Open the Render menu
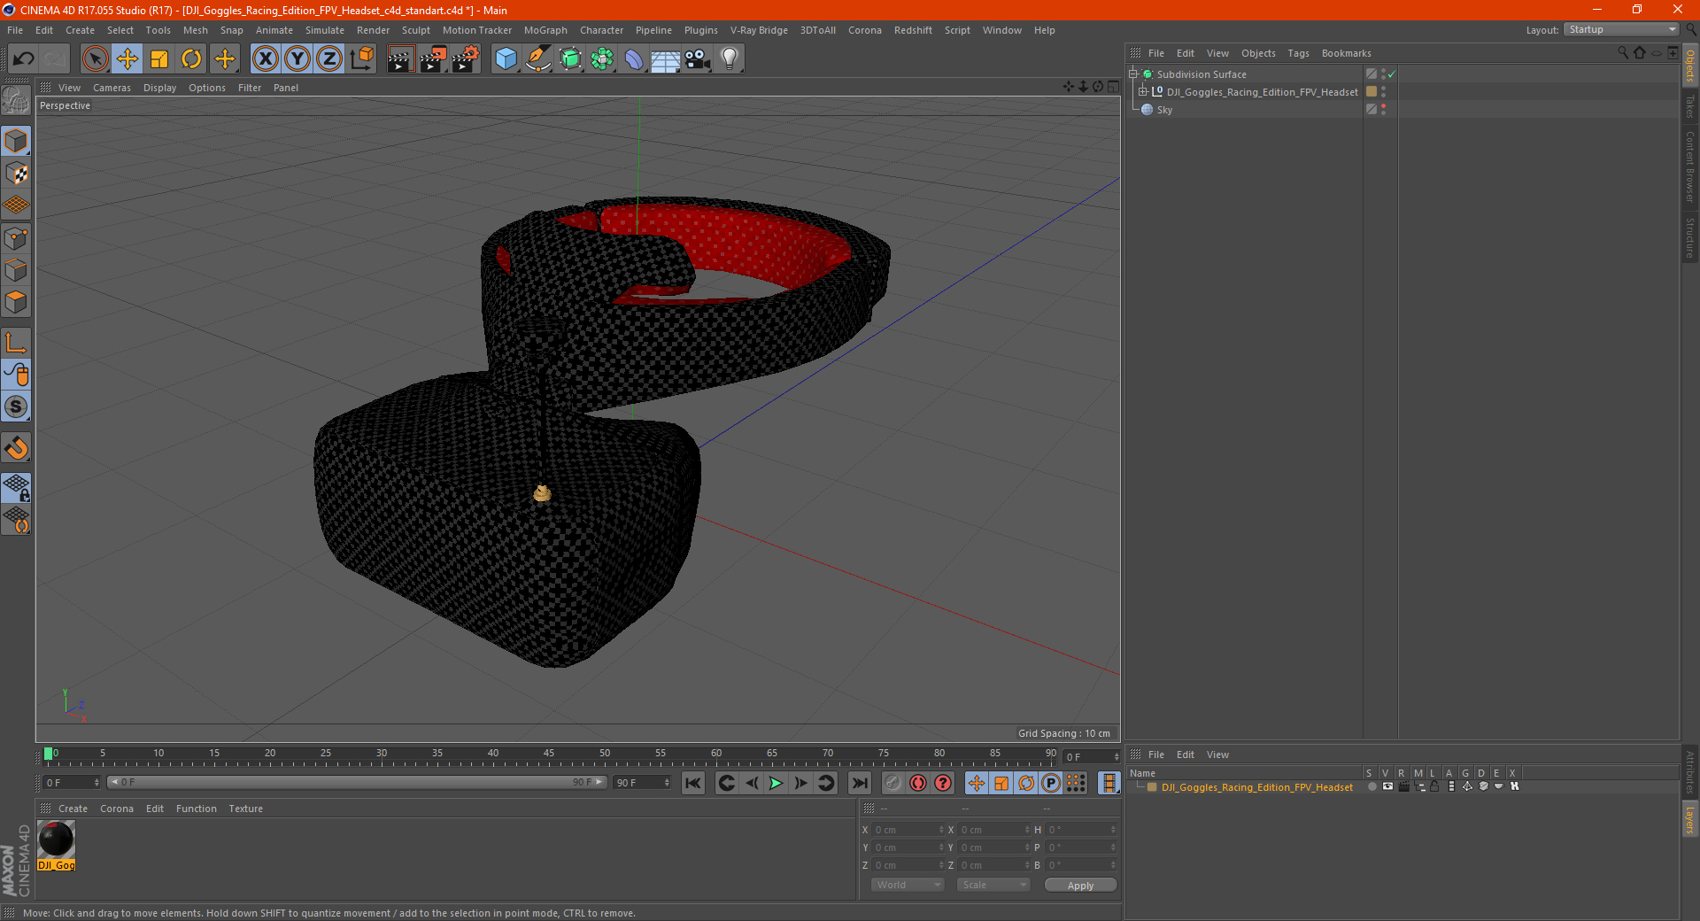Viewport: 1700px width, 921px height. [373, 30]
